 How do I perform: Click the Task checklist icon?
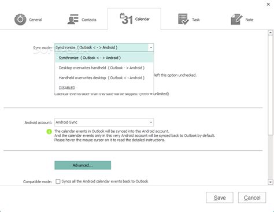(x=183, y=19)
